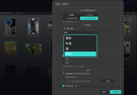Open the 锐利 sharpness level combo box
This screenshot has height=95, width=137.
pos(80,32)
